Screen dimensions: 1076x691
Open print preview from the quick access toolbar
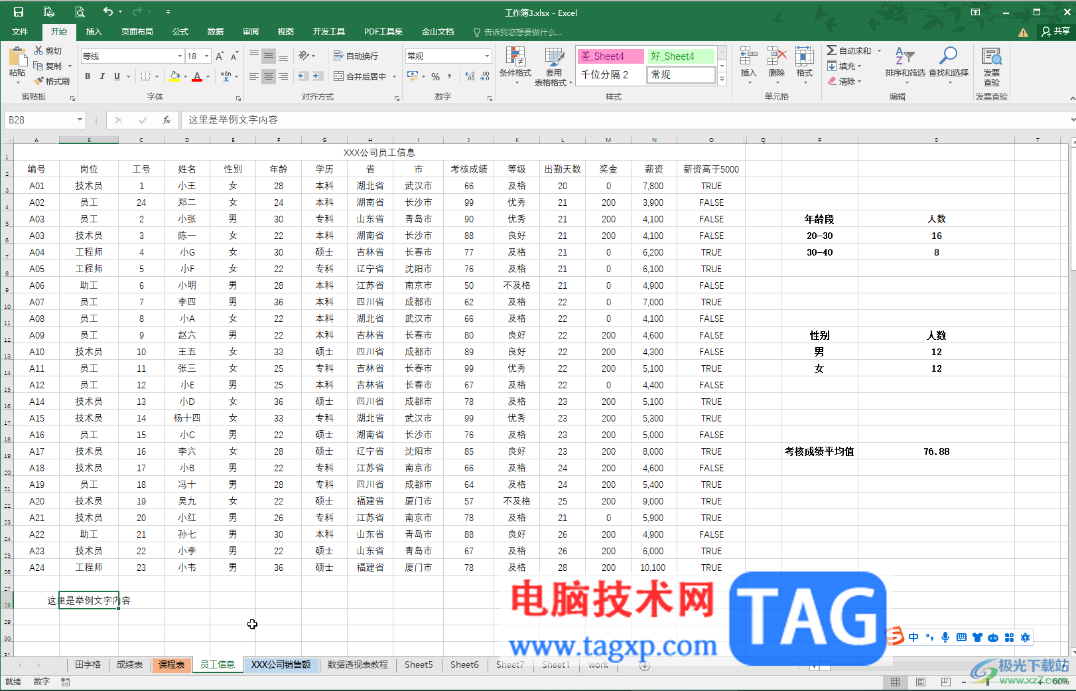(80, 12)
